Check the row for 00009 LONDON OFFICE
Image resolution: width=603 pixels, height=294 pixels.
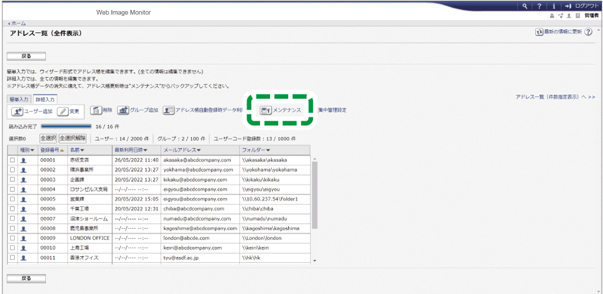pyautogui.click(x=12, y=238)
